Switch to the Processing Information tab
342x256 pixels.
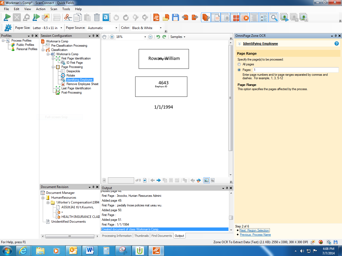(117, 236)
